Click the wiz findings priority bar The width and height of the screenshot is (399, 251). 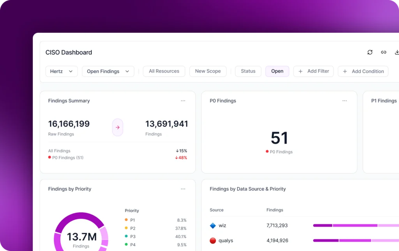355,226
